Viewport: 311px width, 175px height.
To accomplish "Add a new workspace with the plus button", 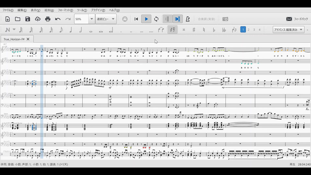I will pos(307,30).
